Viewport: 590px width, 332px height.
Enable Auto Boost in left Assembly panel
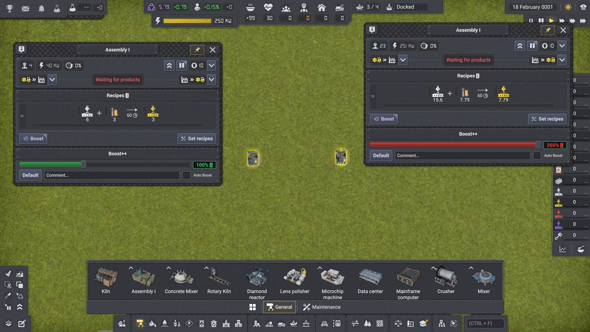tap(187, 175)
